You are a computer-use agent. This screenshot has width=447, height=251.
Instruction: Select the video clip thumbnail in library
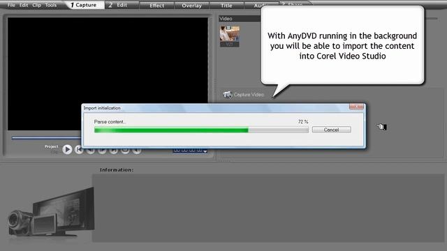tap(230, 36)
